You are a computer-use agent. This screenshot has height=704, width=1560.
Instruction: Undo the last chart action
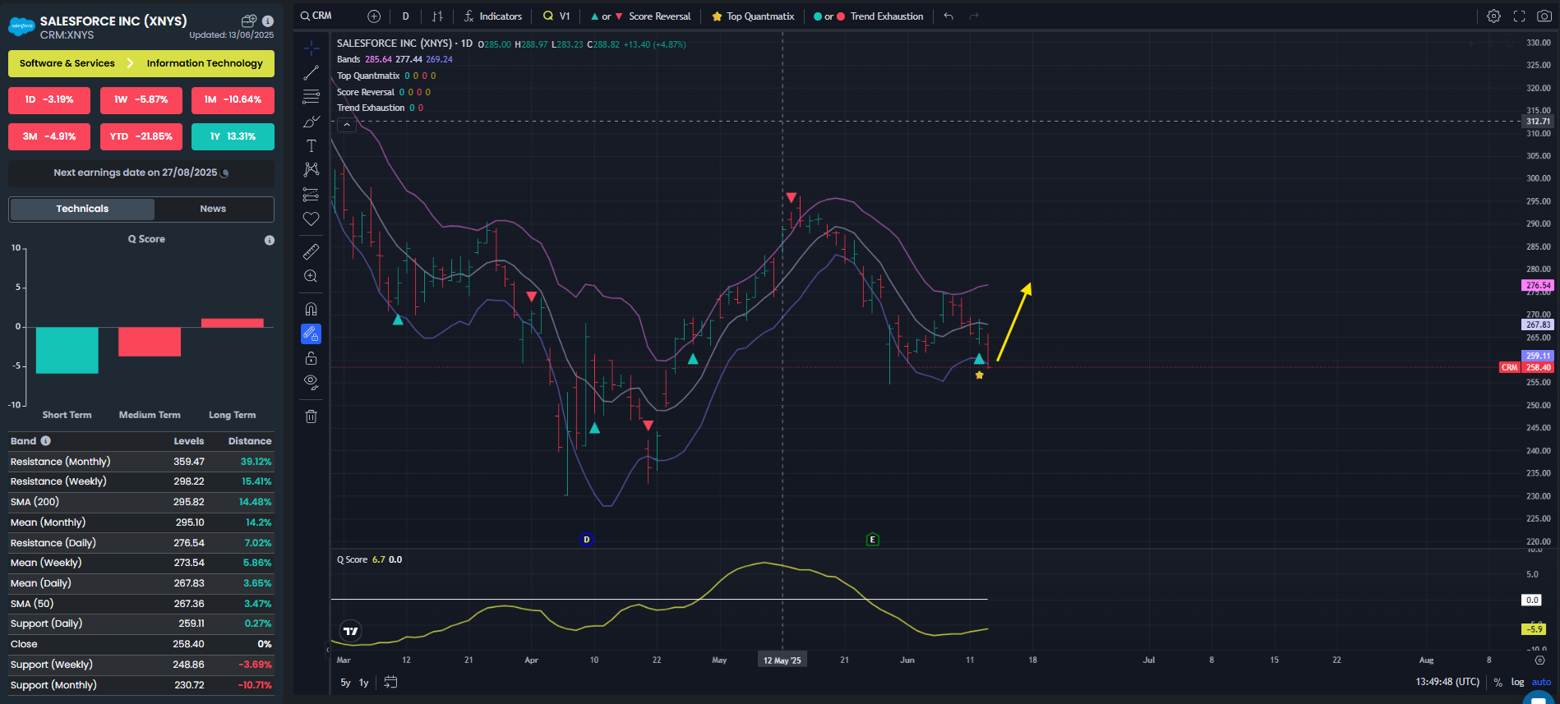pos(948,16)
